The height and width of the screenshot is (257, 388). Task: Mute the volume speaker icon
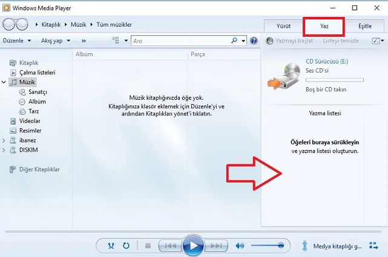pyautogui.click(x=240, y=246)
